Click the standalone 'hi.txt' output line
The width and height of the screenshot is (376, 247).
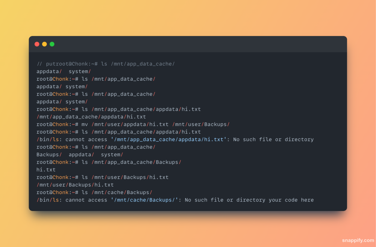[46, 170]
